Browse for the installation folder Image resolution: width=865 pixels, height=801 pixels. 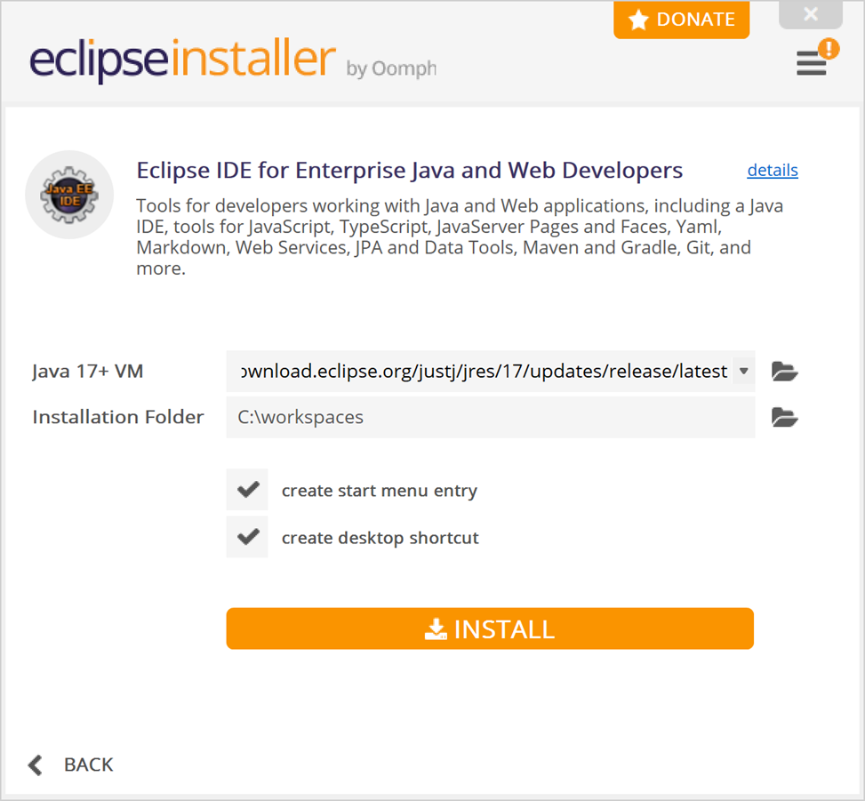pos(784,417)
